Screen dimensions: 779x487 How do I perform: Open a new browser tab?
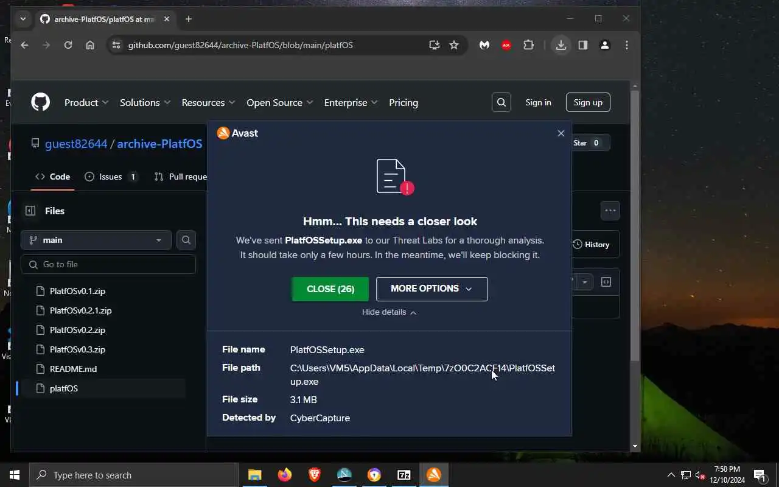[x=189, y=19]
